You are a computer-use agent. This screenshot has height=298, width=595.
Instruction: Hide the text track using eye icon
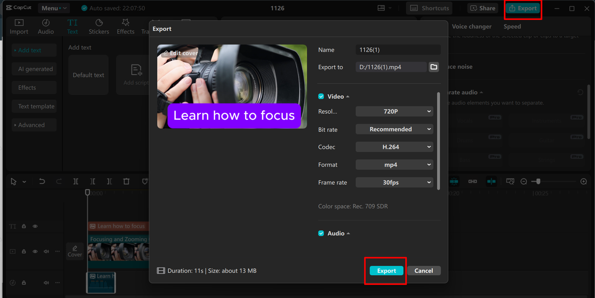35,226
